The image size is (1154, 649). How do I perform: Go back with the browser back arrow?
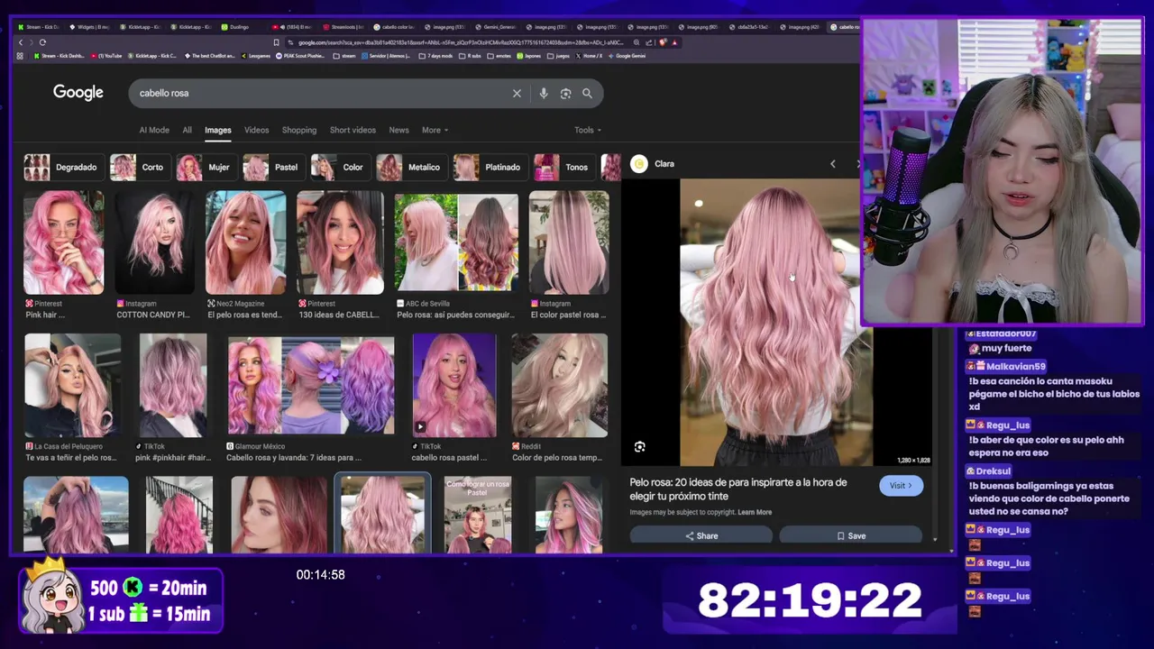pos(21,42)
